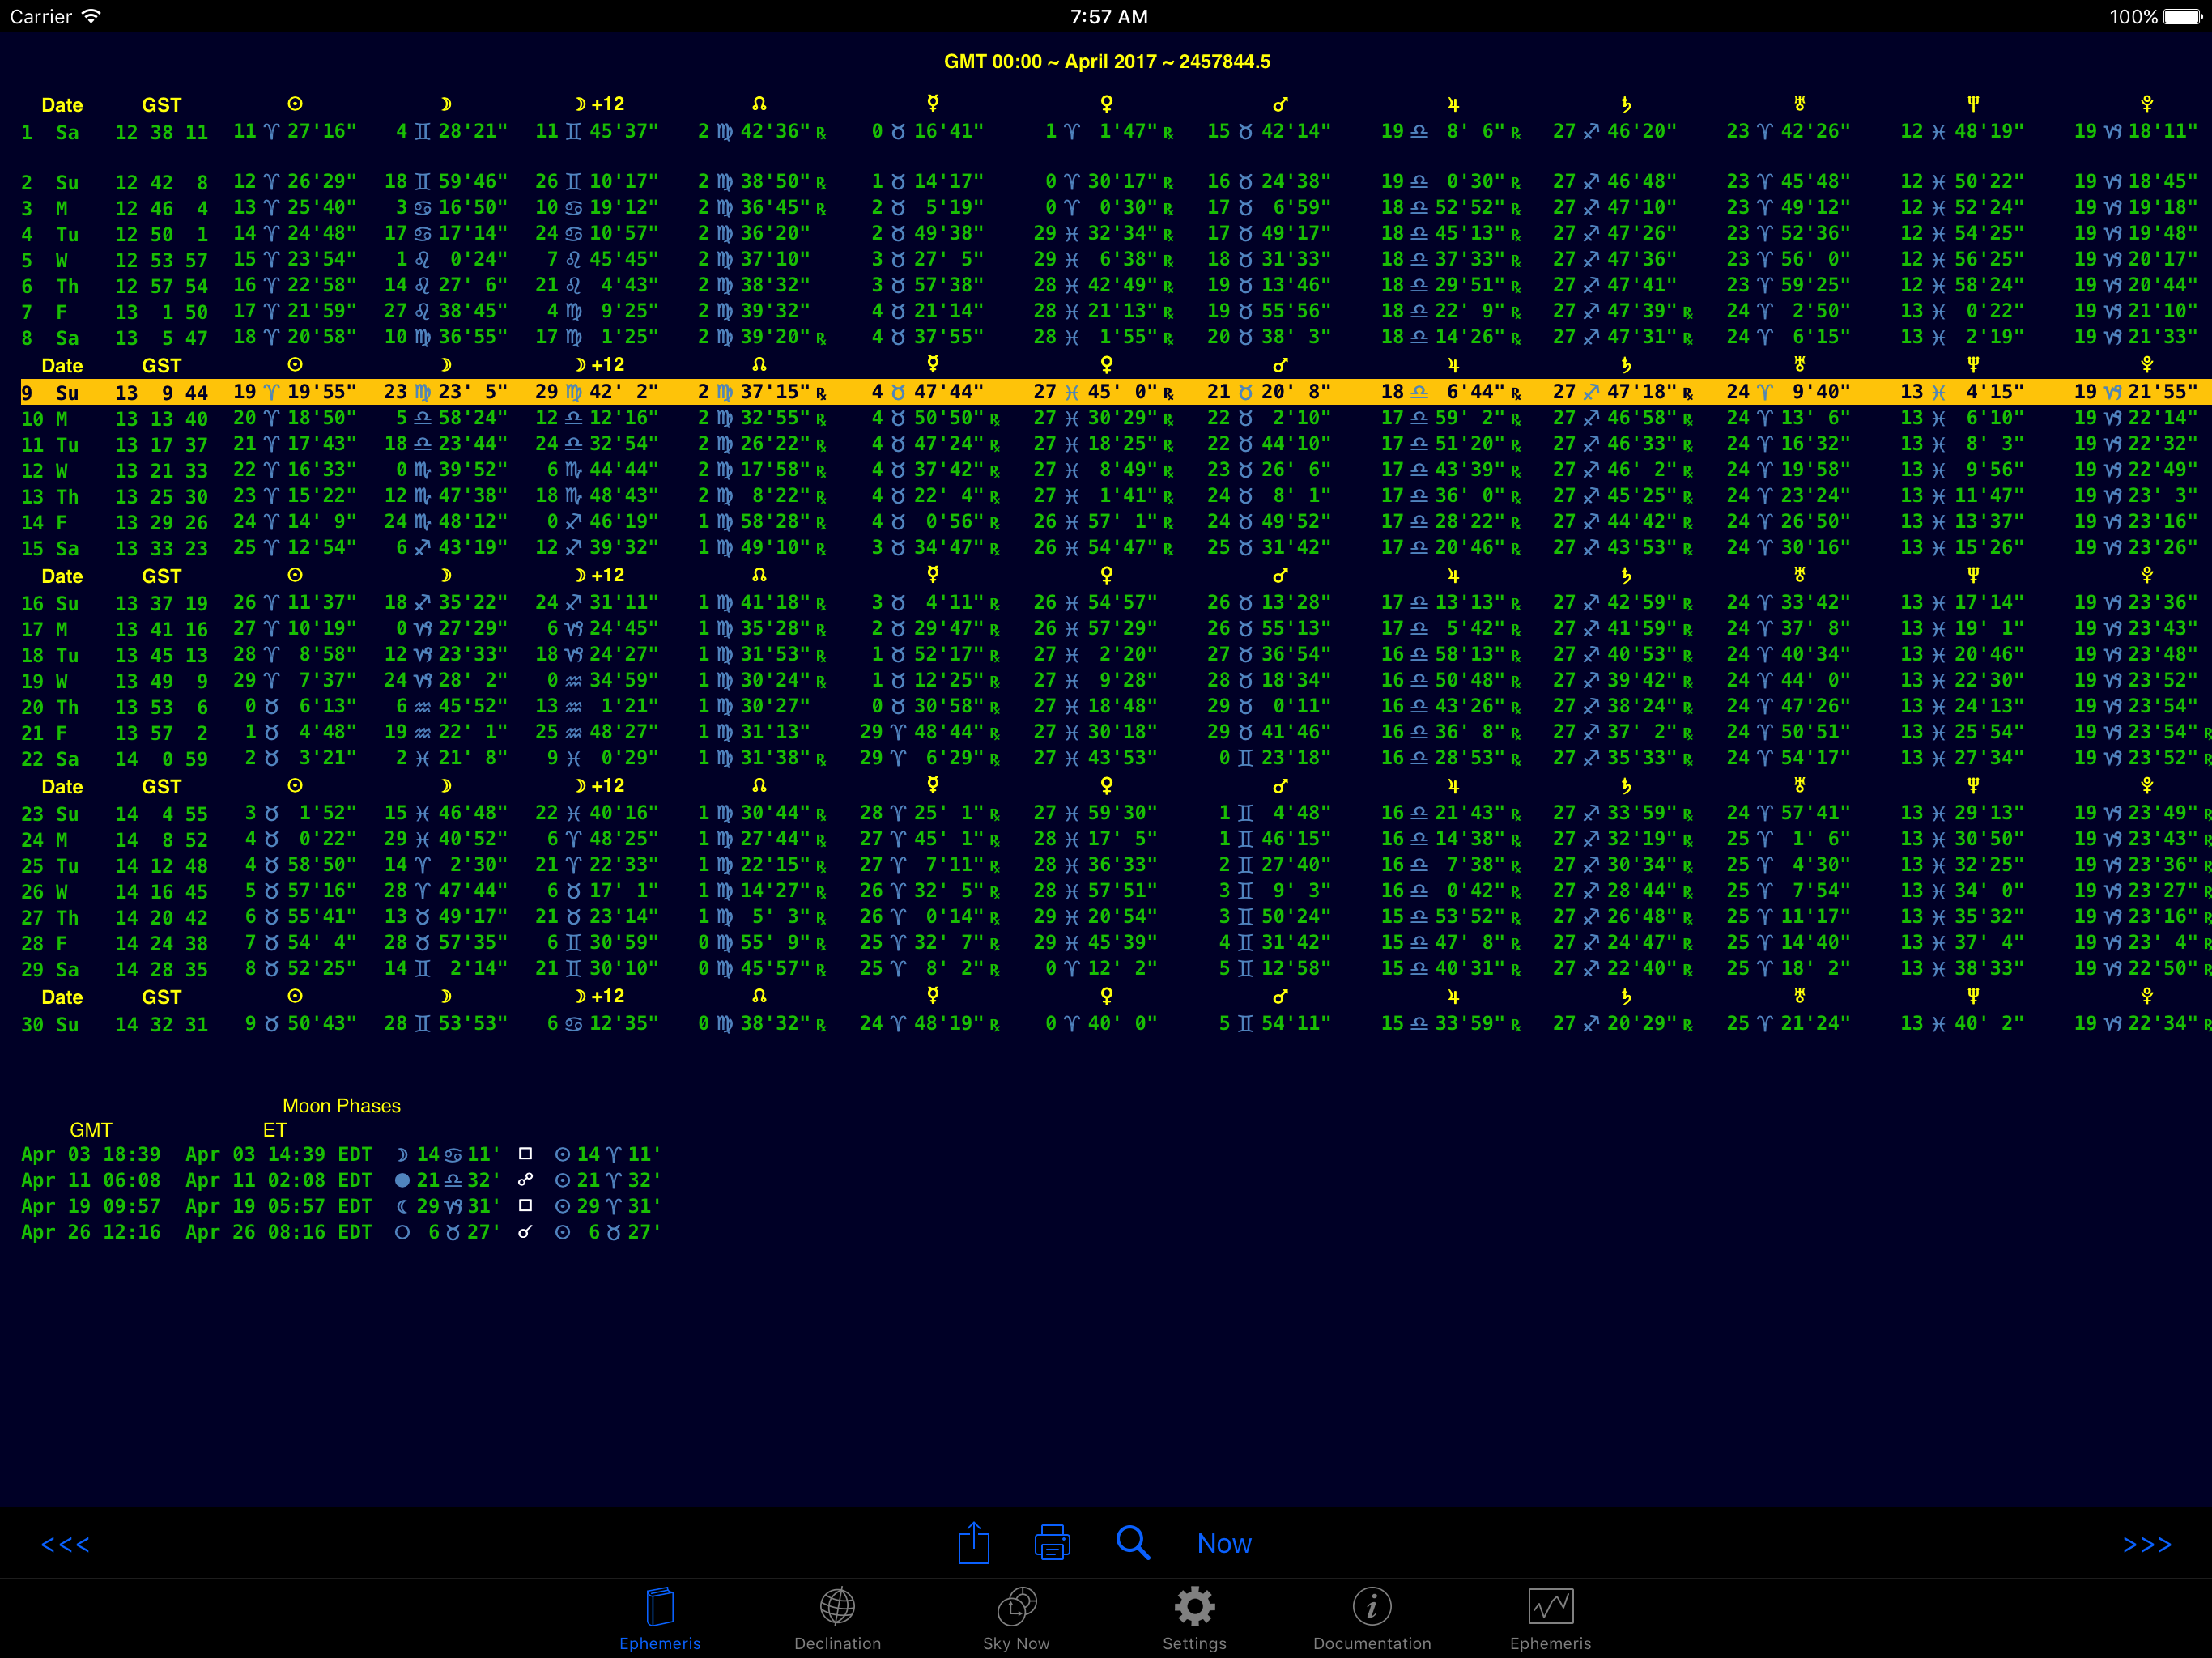Open Settings tab
This screenshot has width=2212, height=1658.
(x=1194, y=1619)
